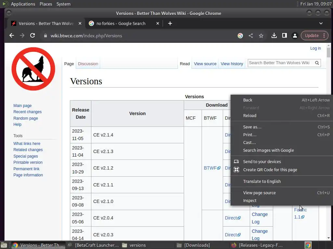The height and width of the screenshot is (249, 333).
Task: Click the clock showing Fri Jan 19
Action: click(316, 4)
